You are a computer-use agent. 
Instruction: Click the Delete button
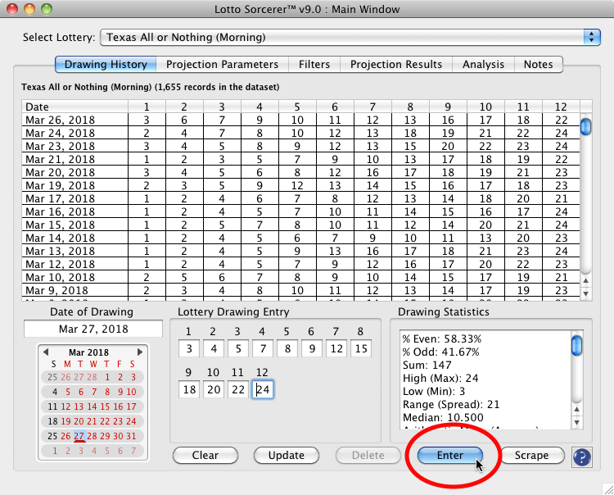point(368,456)
